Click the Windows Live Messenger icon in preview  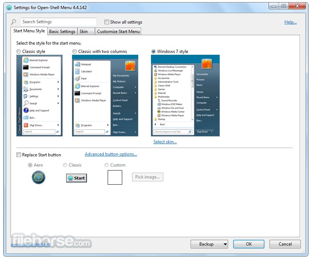coord(156,71)
